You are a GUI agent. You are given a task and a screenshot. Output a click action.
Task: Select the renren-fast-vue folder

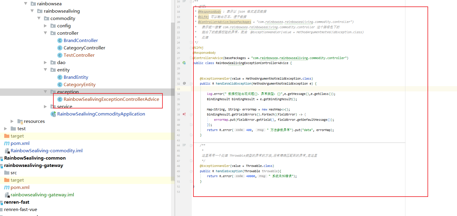click(21, 210)
